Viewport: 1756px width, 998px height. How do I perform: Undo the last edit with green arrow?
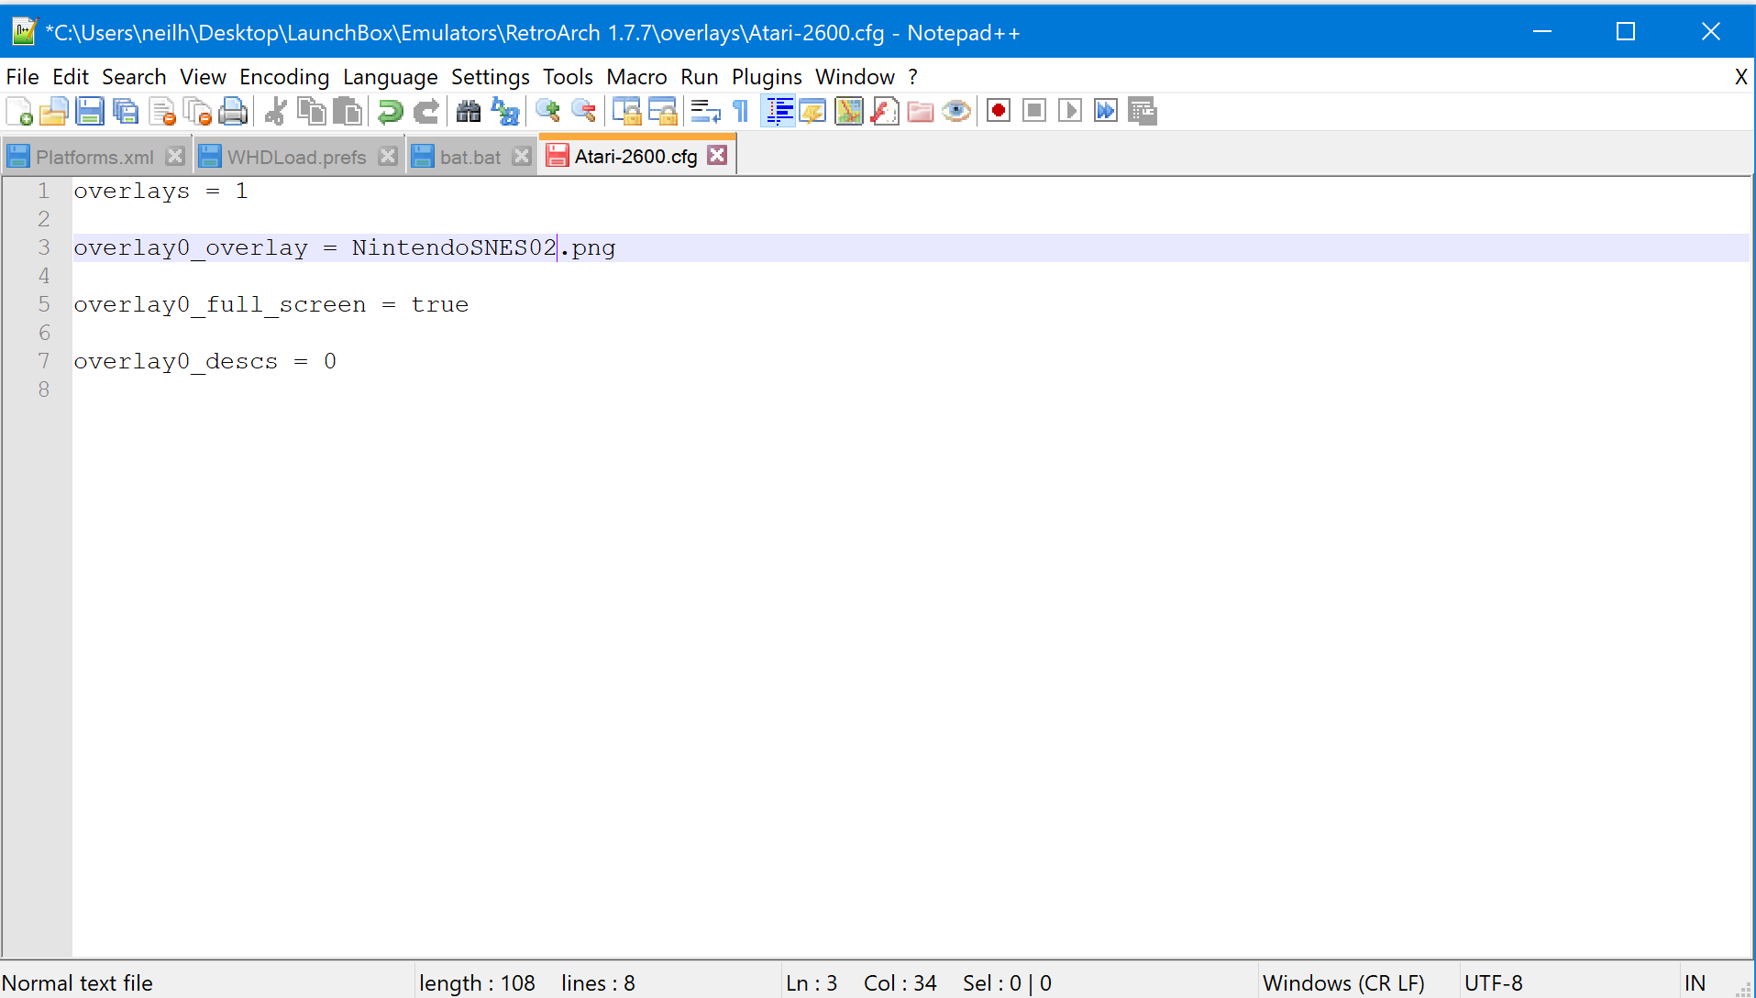[x=391, y=111]
